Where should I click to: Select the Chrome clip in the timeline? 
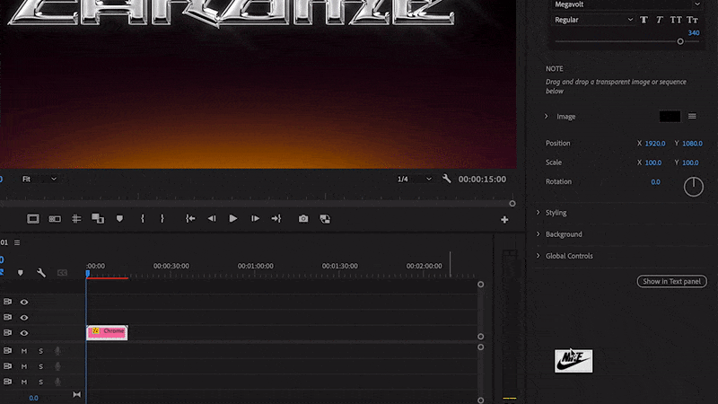108,332
